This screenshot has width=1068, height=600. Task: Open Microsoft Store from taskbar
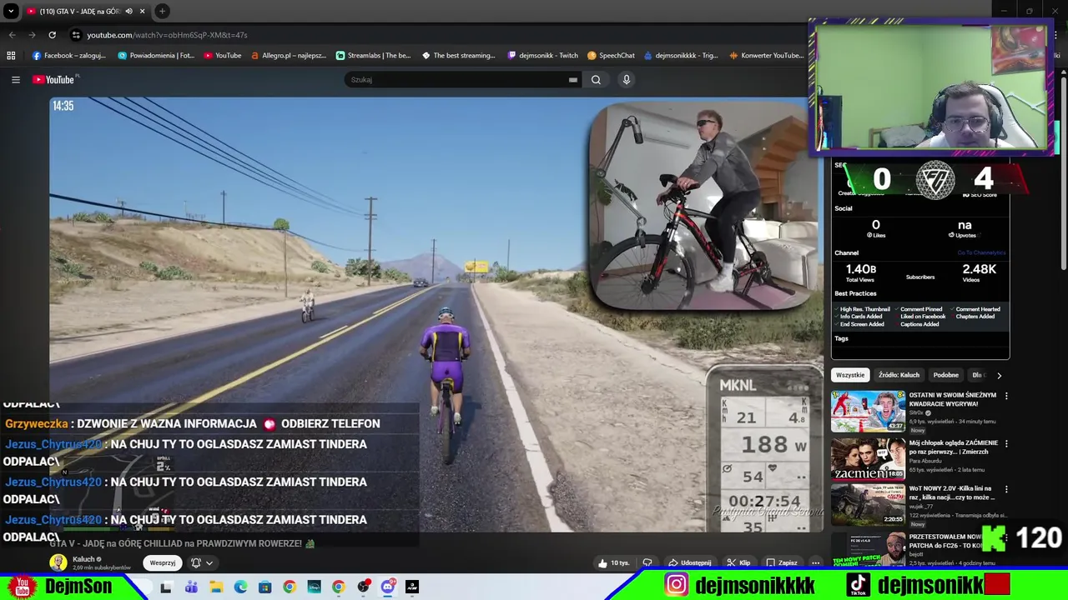(x=264, y=587)
